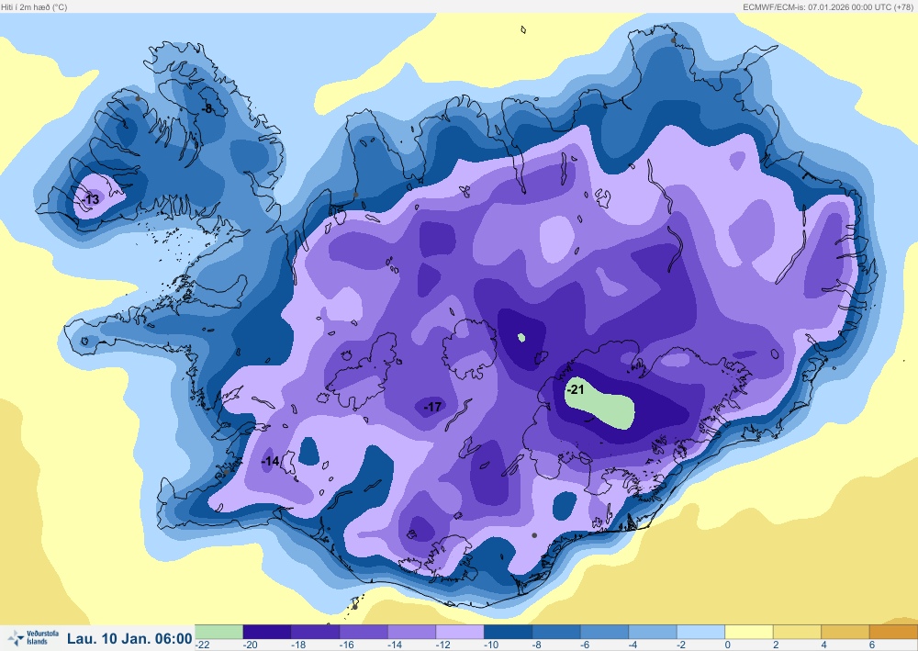Image resolution: width=918 pixels, height=651 pixels.
Task: Click the -8 label in the Westfjords
Action: tap(207, 108)
